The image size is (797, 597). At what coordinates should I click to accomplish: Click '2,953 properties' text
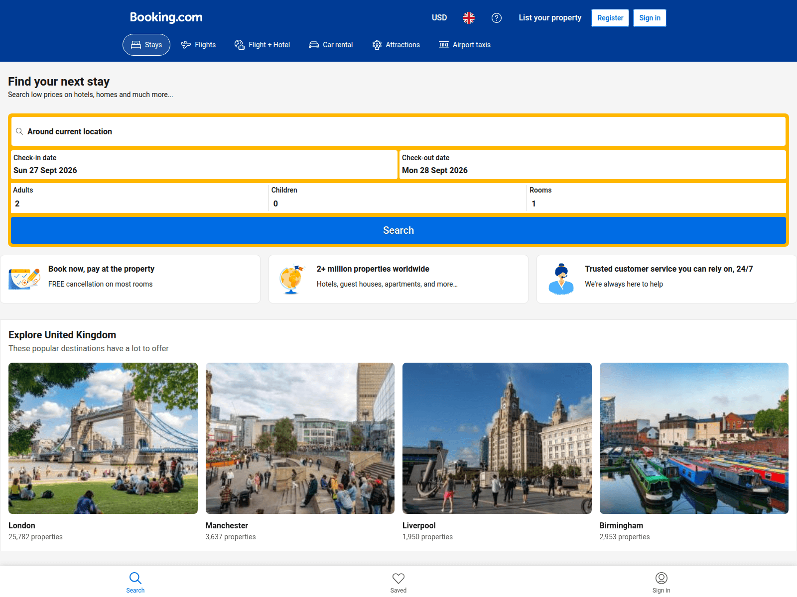(x=625, y=537)
